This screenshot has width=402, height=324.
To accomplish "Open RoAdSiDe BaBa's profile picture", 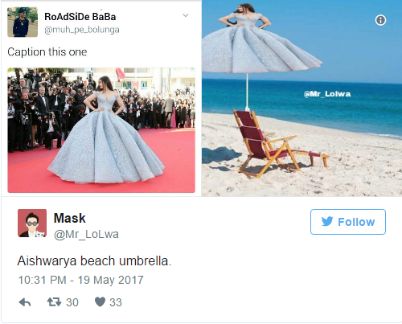I will (x=23, y=23).
